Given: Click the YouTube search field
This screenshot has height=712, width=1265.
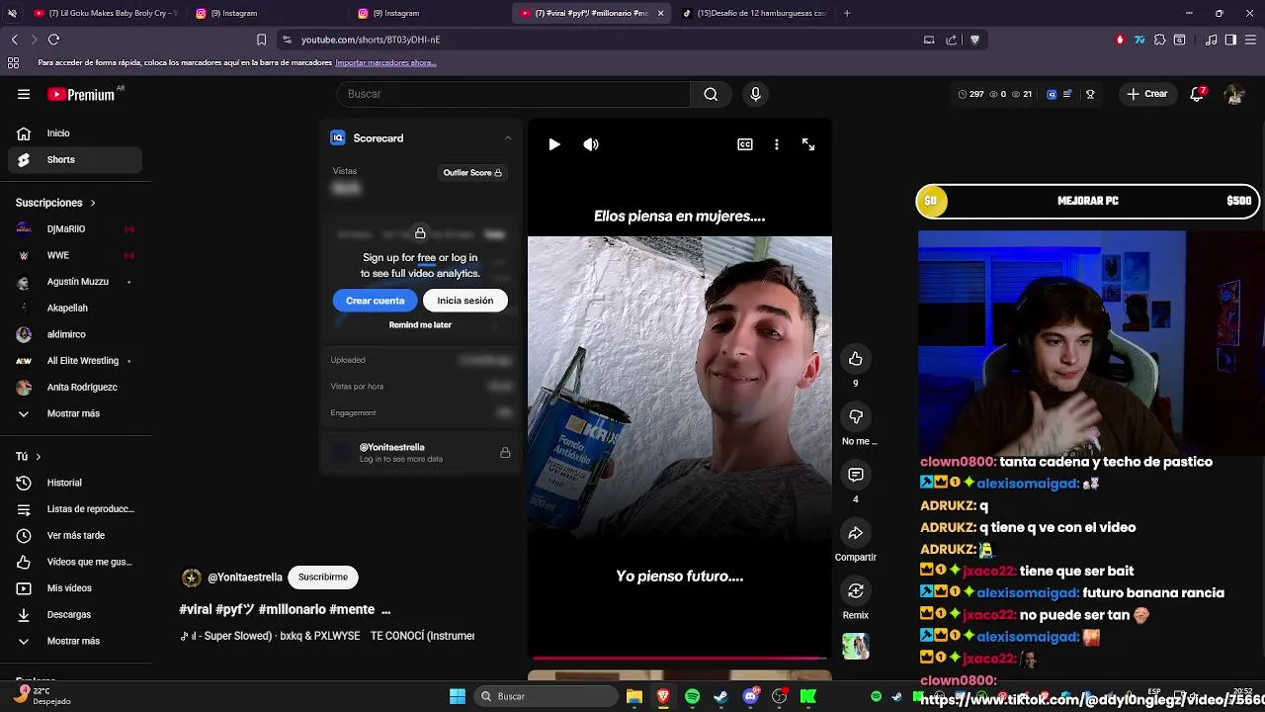Looking at the screenshot, I should [x=514, y=94].
